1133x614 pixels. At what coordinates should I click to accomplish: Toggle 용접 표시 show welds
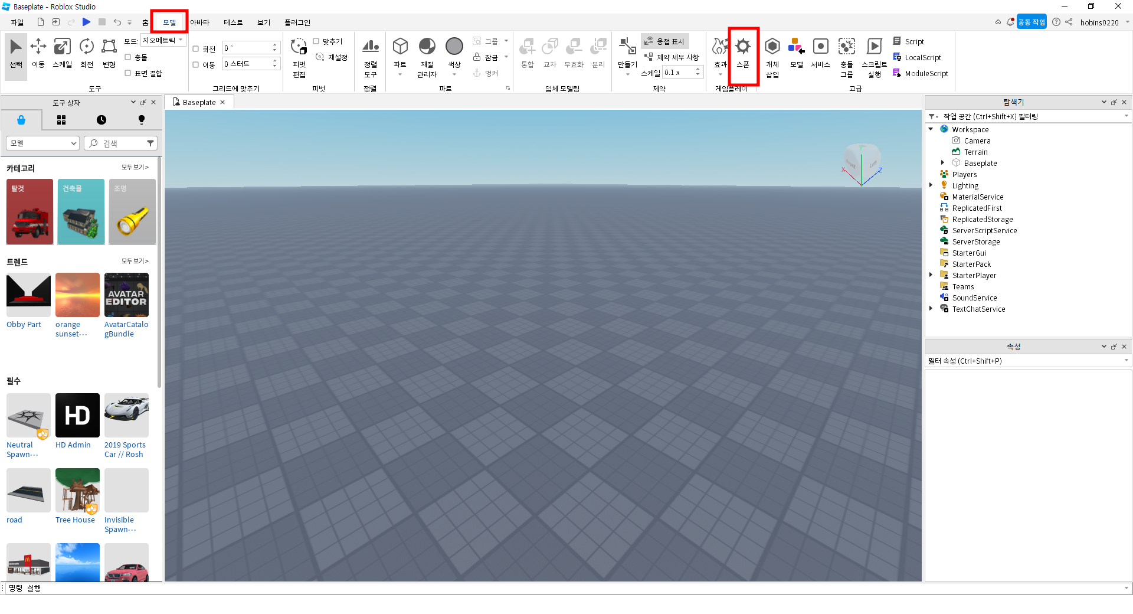tap(664, 41)
